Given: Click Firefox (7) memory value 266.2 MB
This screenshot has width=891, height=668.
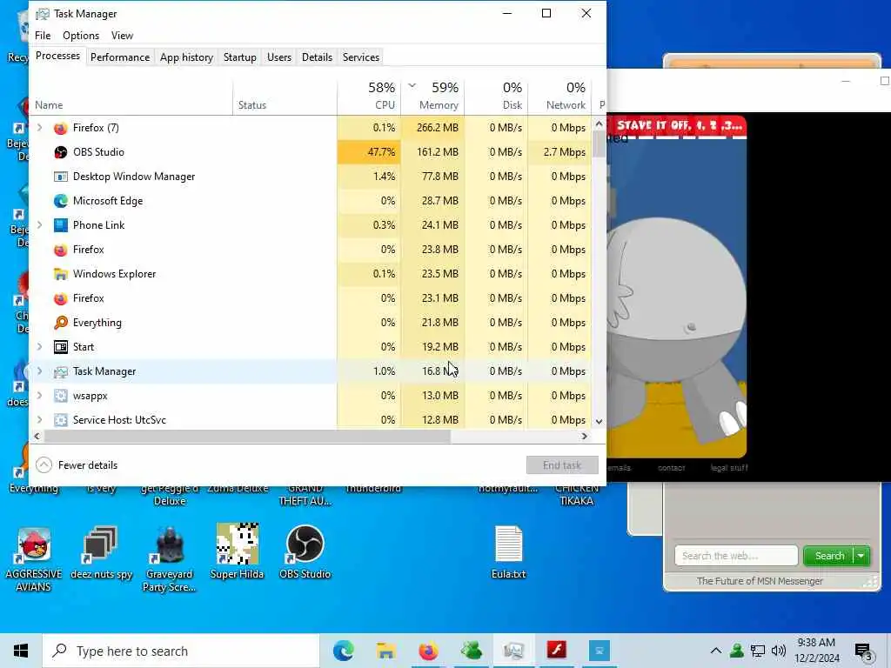Looking at the screenshot, I should pyautogui.click(x=432, y=128).
